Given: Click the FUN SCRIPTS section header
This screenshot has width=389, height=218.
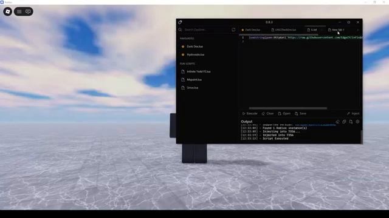Looking at the screenshot, I should pos(187,64).
